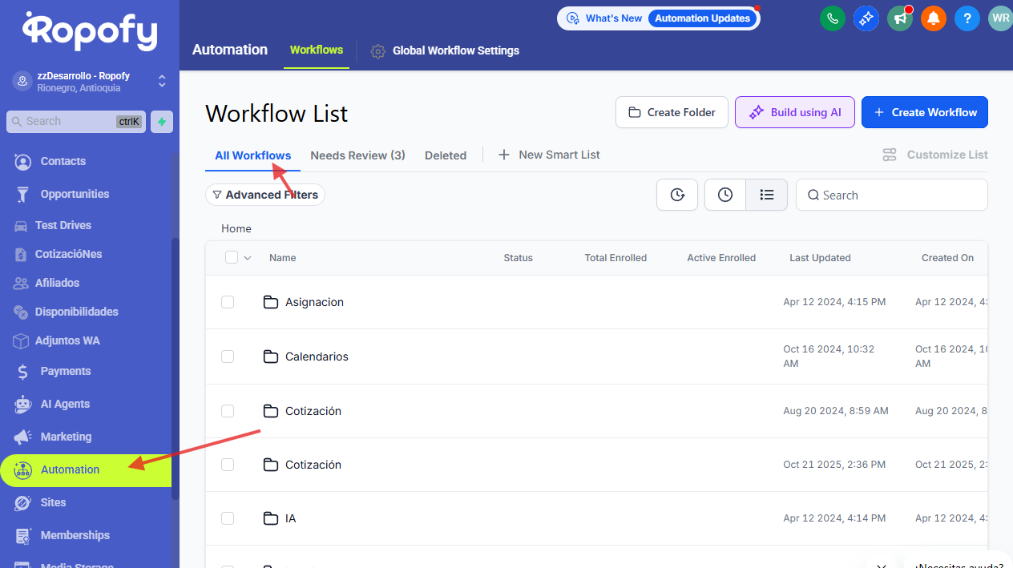Screen dimensions: 1013x568
Task: Toggle the select-all header checkbox
Action: 232,257
